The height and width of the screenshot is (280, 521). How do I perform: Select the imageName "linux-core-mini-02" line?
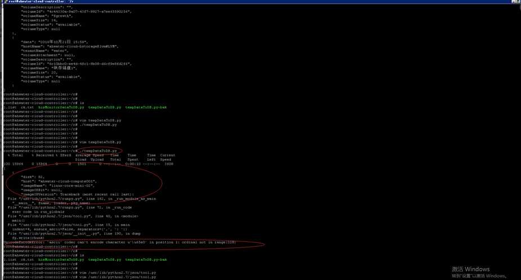click(x=58, y=186)
